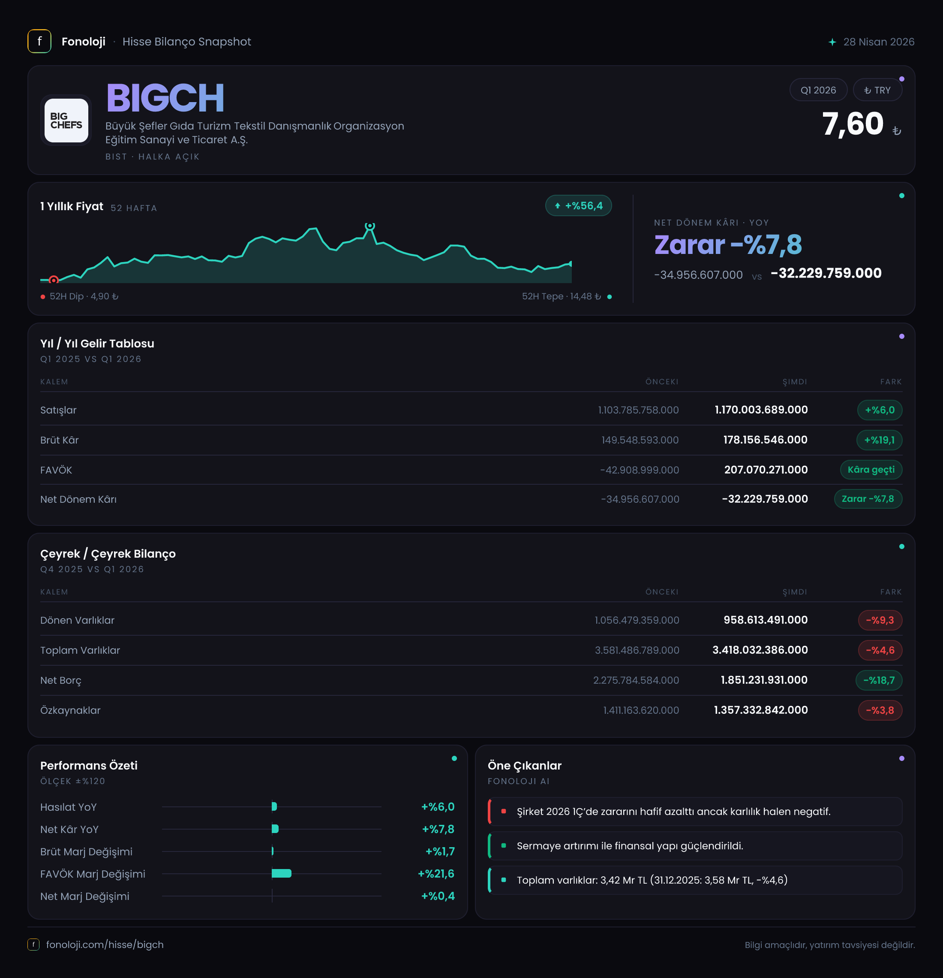This screenshot has width=943, height=978.
Task: Click the Satışlar +%6,0 change badge
Action: pyautogui.click(x=880, y=410)
